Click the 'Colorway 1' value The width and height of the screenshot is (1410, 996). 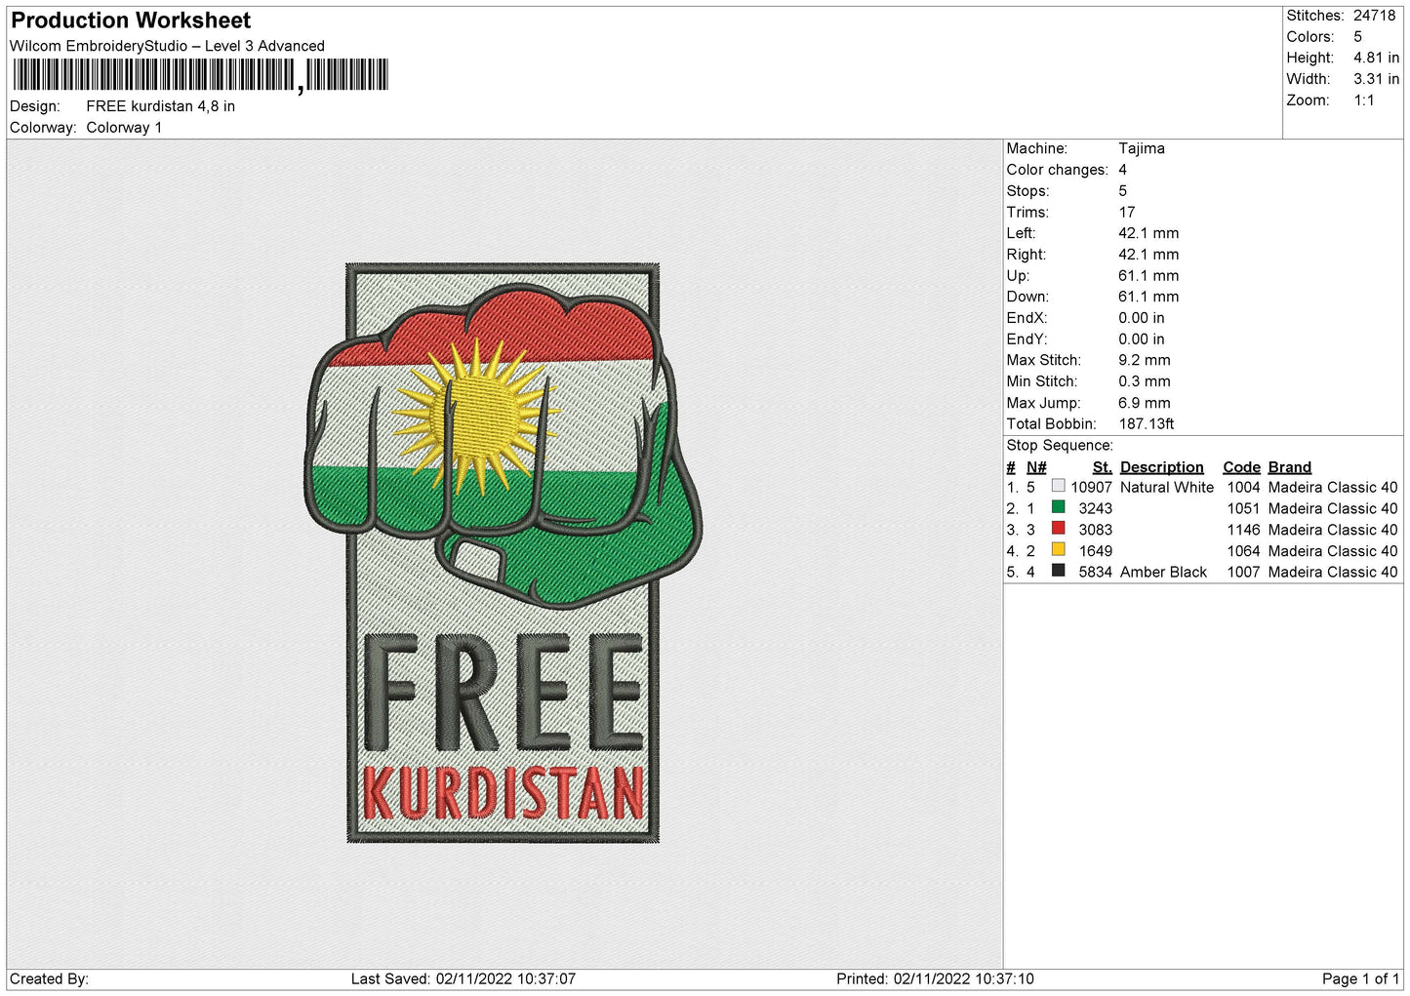pyautogui.click(x=124, y=128)
